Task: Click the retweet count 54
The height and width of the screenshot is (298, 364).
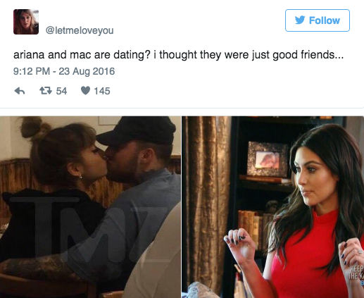Action: pos(61,91)
